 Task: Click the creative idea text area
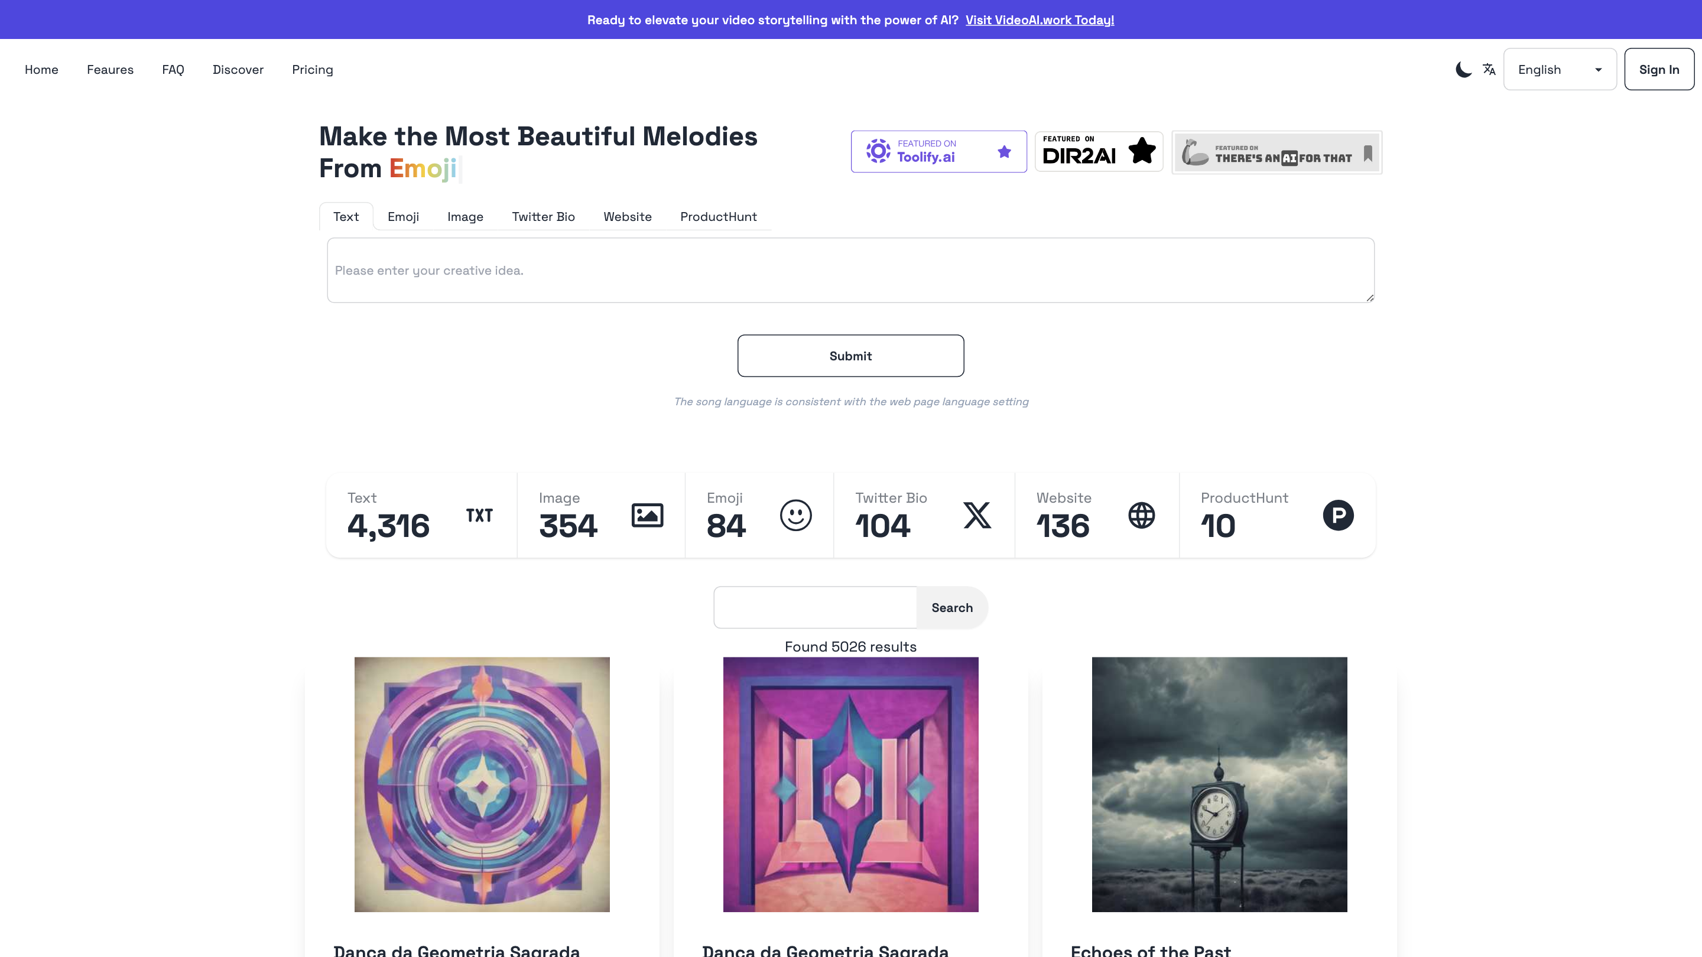(850, 270)
